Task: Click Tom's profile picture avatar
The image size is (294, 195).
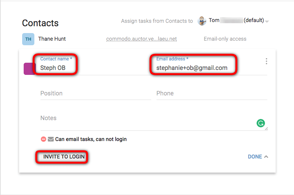Action: tap(202, 21)
